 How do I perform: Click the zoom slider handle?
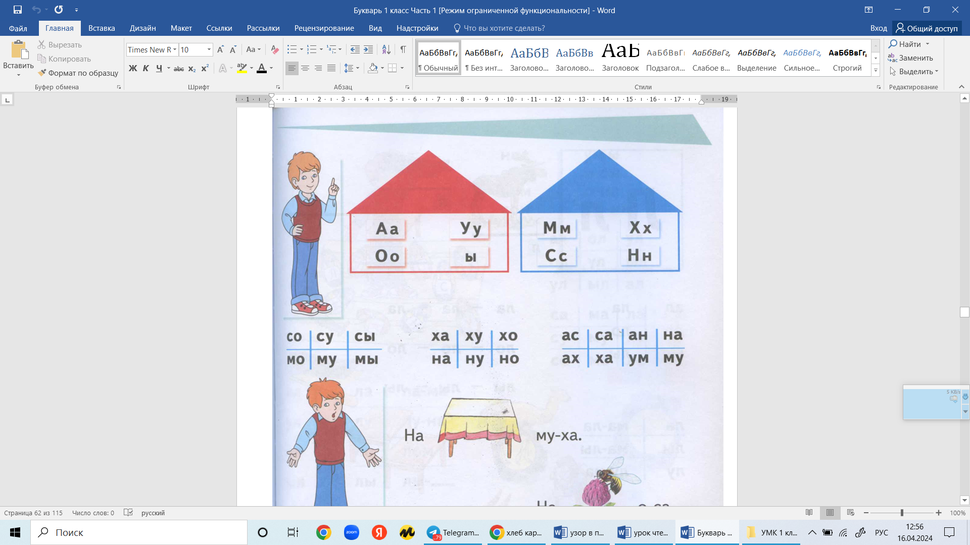[x=902, y=513]
